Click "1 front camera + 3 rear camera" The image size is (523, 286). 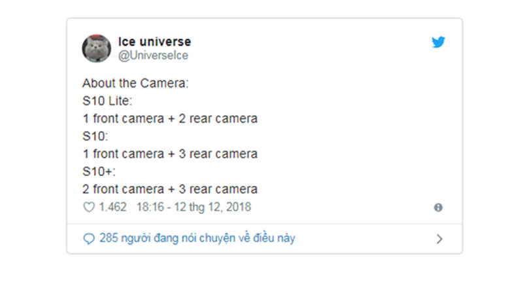coord(169,154)
